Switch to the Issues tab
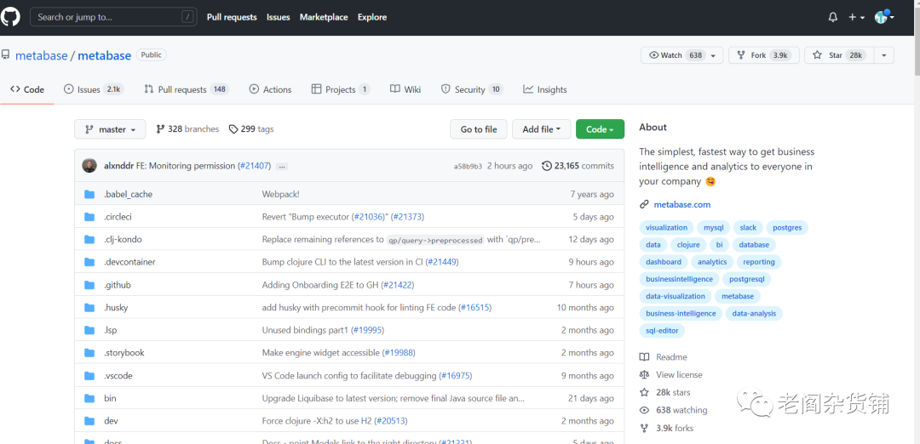The width and height of the screenshot is (920, 444). tap(94, 89)
